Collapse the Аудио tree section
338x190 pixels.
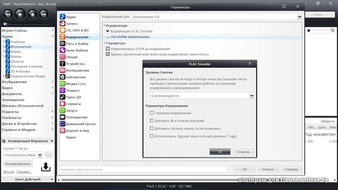coord(52,36)
